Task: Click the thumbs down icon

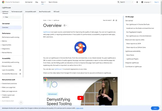Action: [116, 20]
